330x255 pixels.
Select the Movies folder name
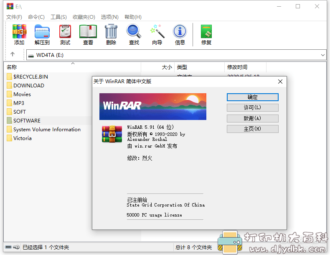(22, 94)
